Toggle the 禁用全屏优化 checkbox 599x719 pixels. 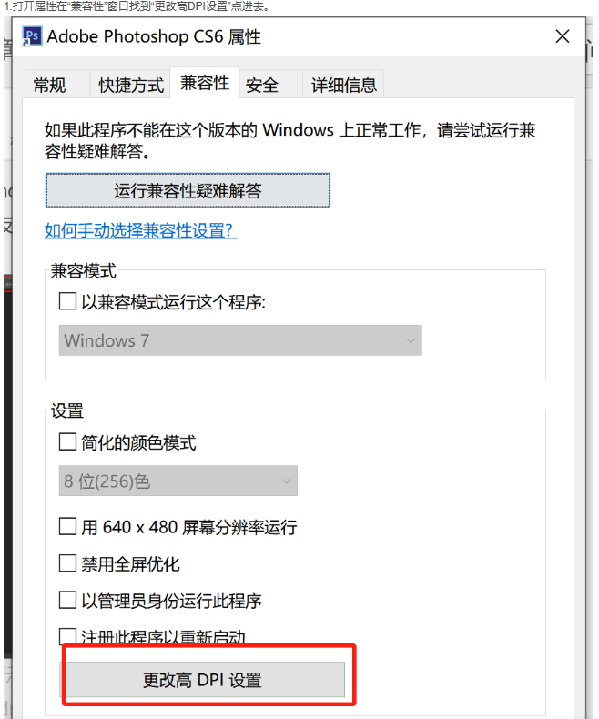point(68,563)
